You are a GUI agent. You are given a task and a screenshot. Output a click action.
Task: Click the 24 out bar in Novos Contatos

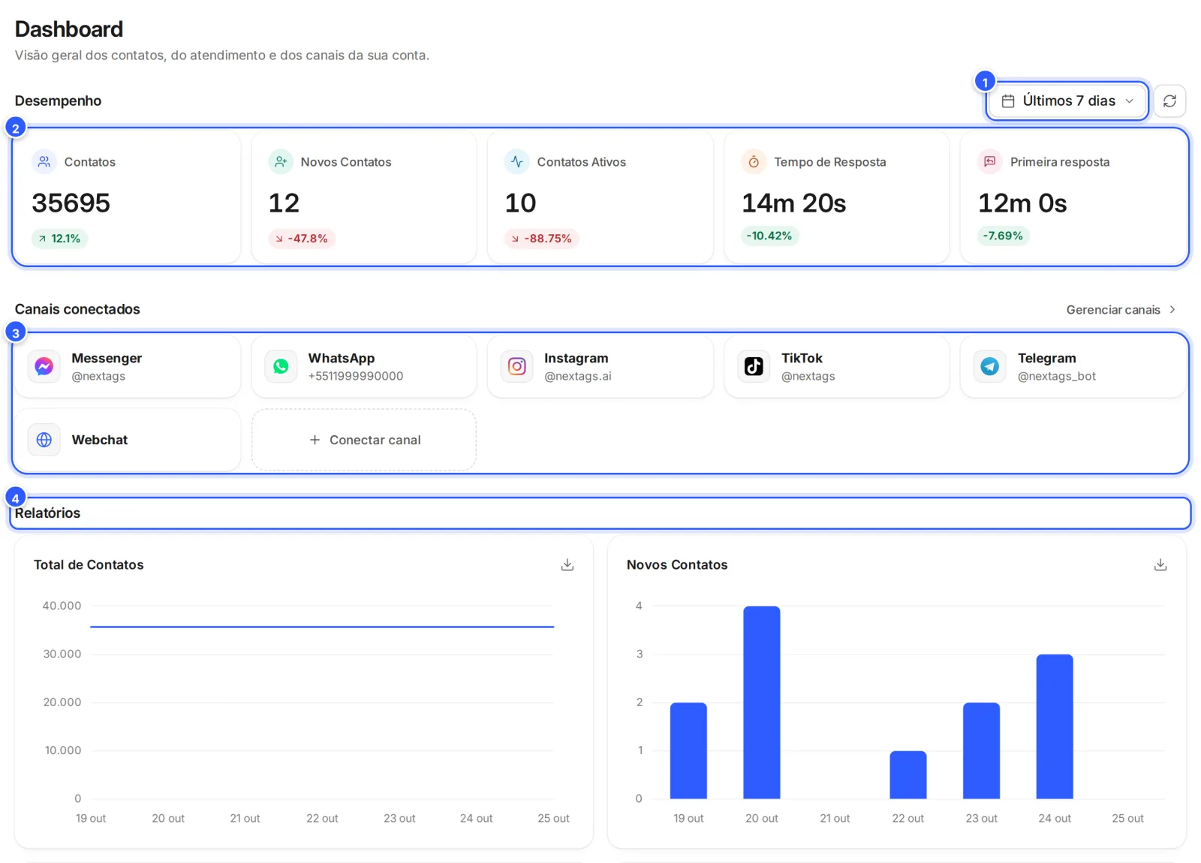pos(1055,726)
